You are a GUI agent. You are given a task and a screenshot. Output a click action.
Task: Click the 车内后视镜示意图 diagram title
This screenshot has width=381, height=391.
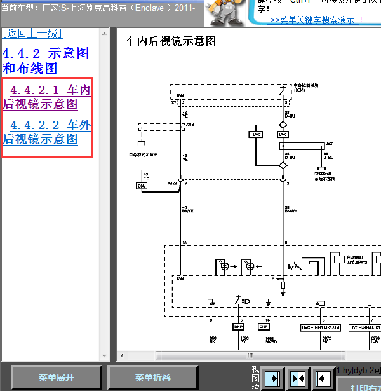pyautogui.click(x=171, y=41)
